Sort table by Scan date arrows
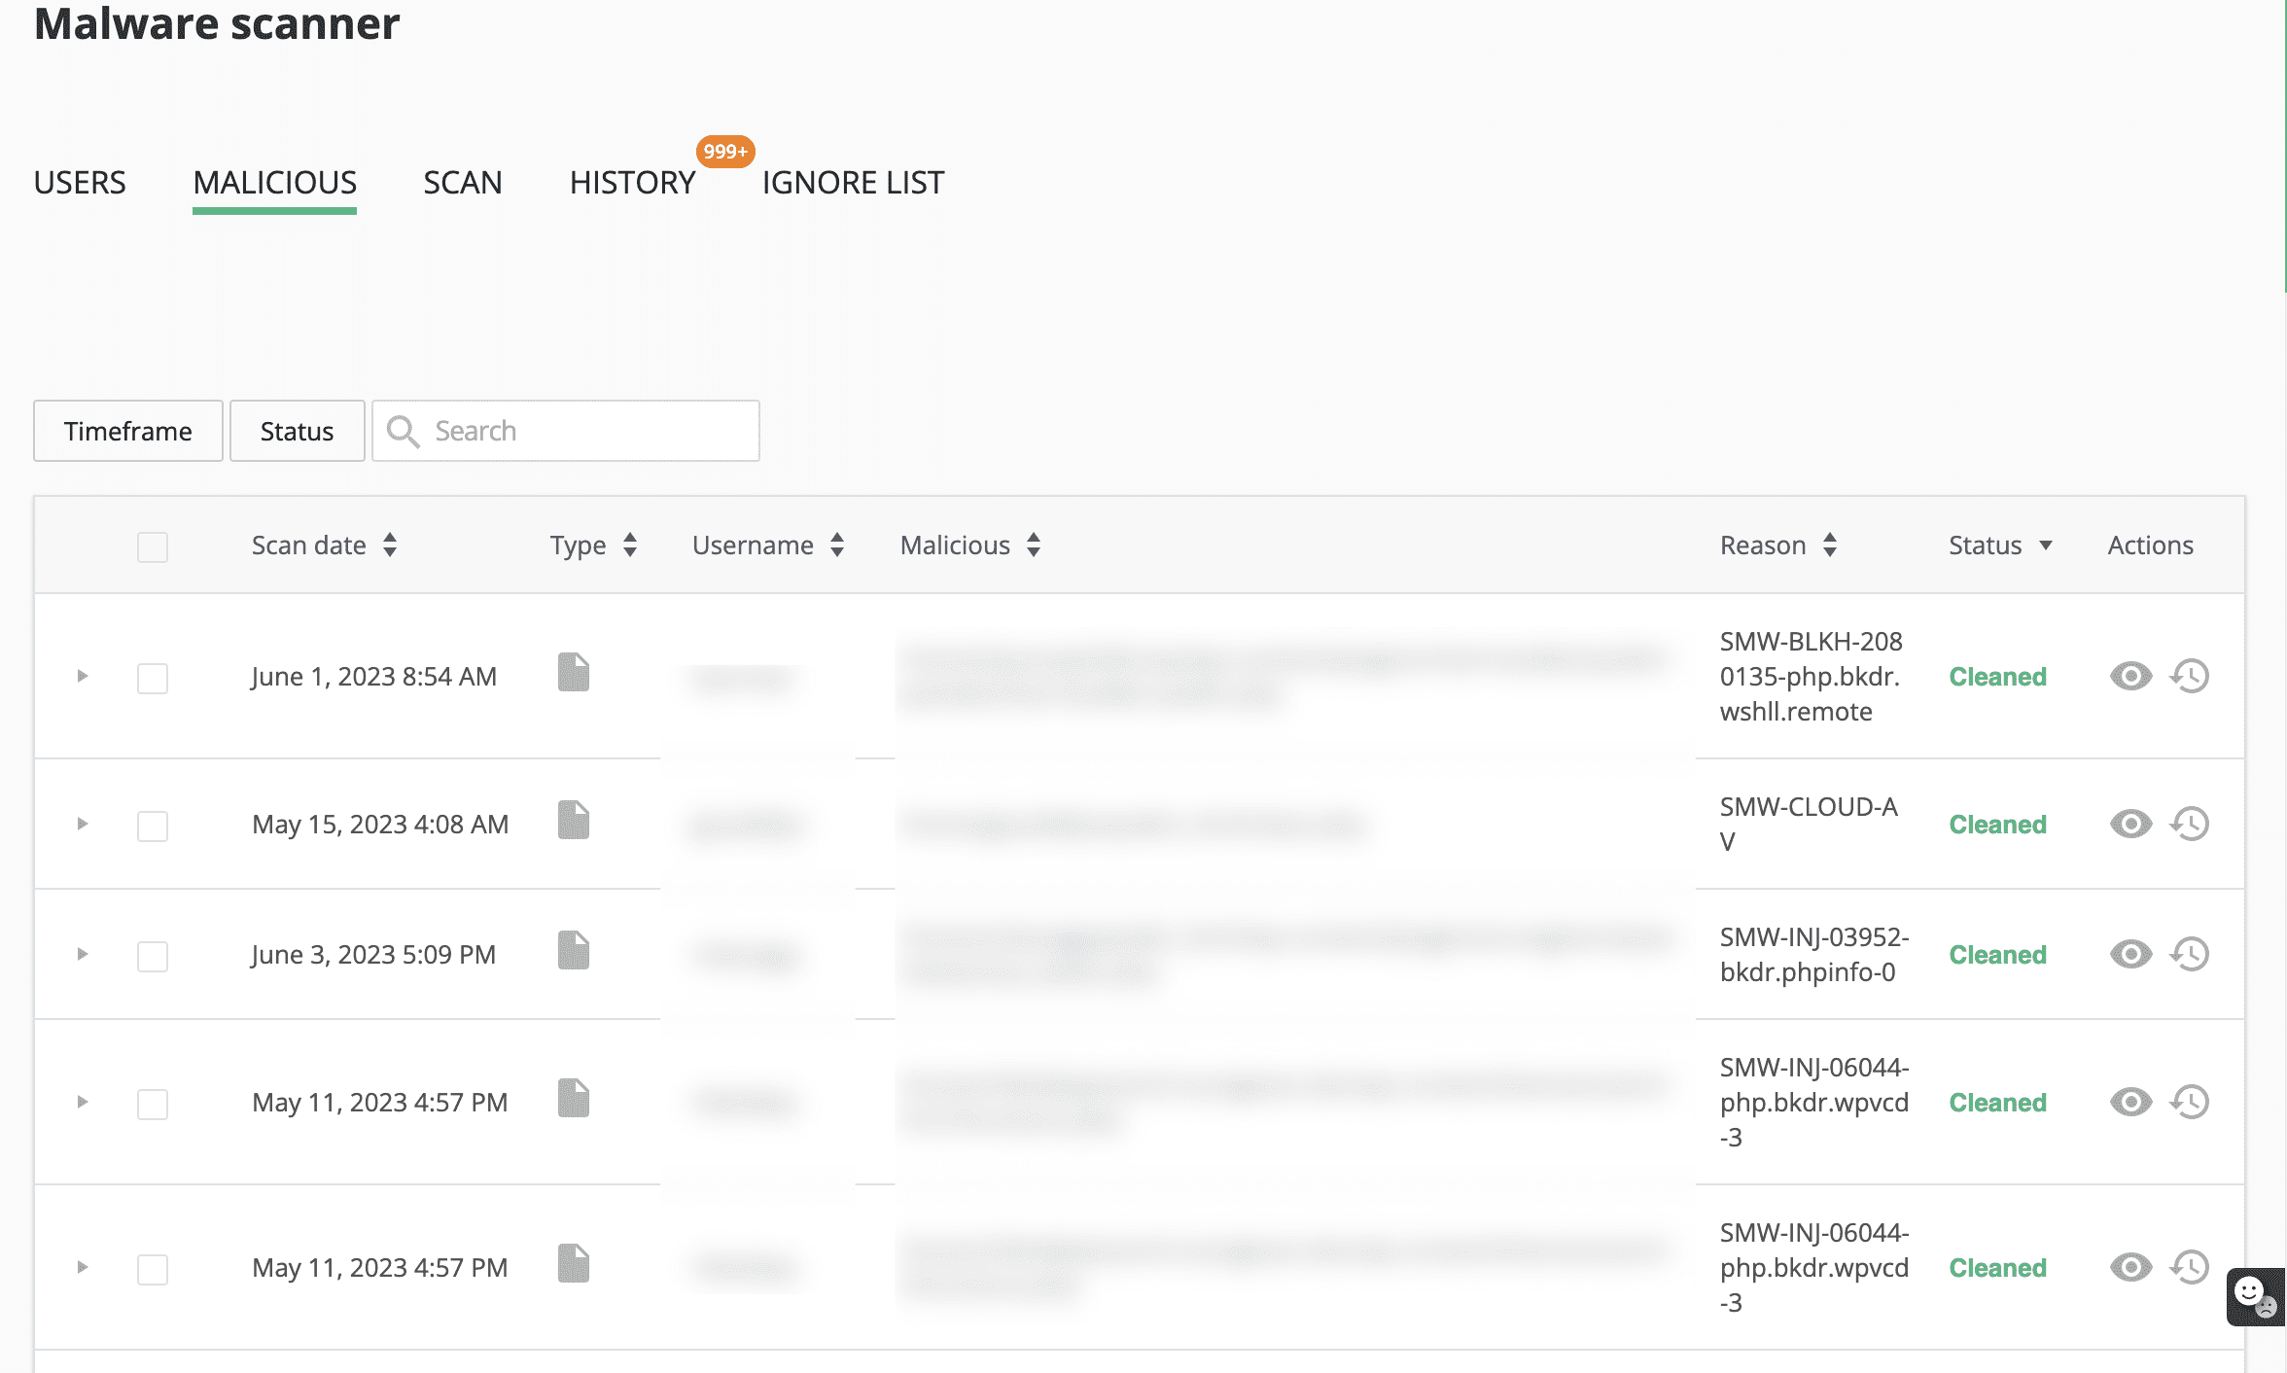 [390, 545]
